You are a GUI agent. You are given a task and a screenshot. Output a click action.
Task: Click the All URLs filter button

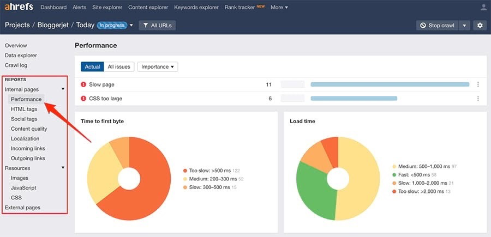pyautogui.click(x=157, y=26)
